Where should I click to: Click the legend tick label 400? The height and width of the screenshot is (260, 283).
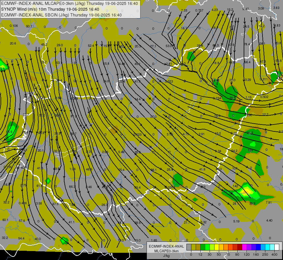274,255
